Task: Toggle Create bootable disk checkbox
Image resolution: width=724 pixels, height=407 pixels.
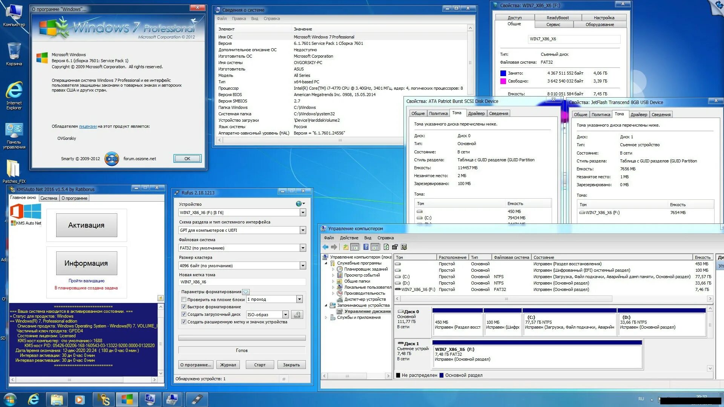Action: click(184, 314)
